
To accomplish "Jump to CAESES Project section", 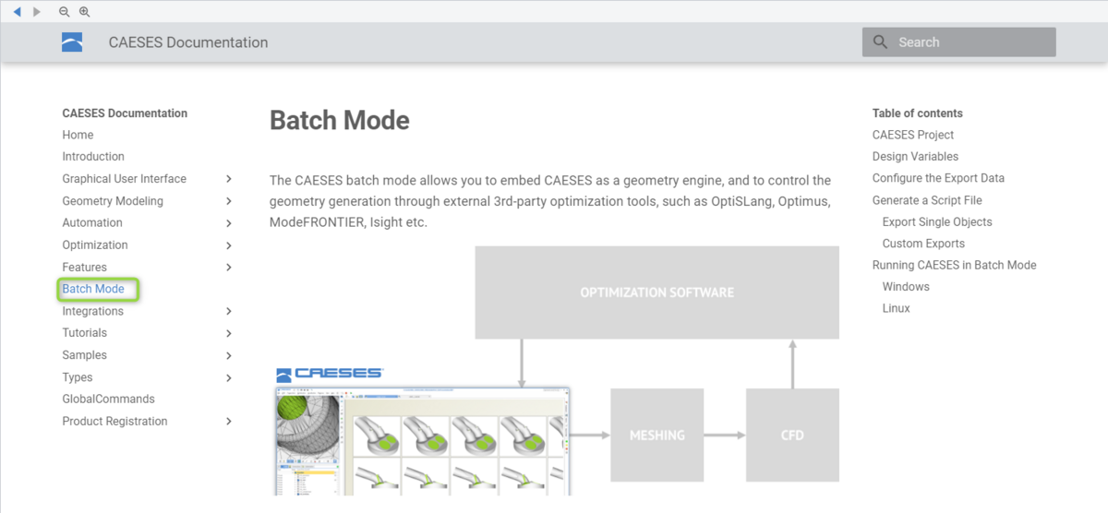I will 913,135.
